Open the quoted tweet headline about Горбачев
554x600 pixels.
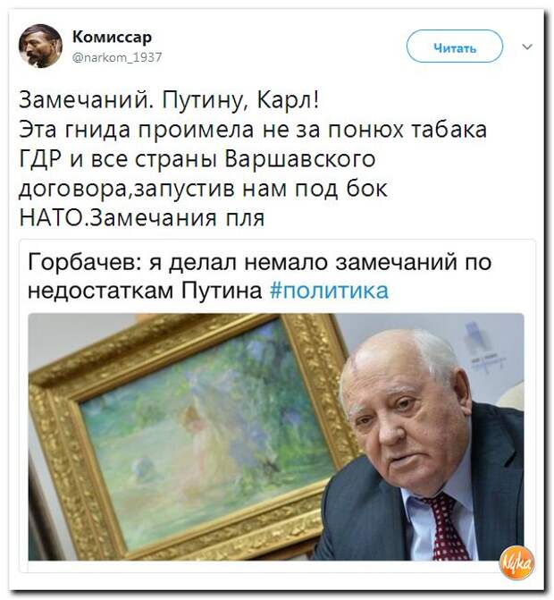[x=260, y=276]
